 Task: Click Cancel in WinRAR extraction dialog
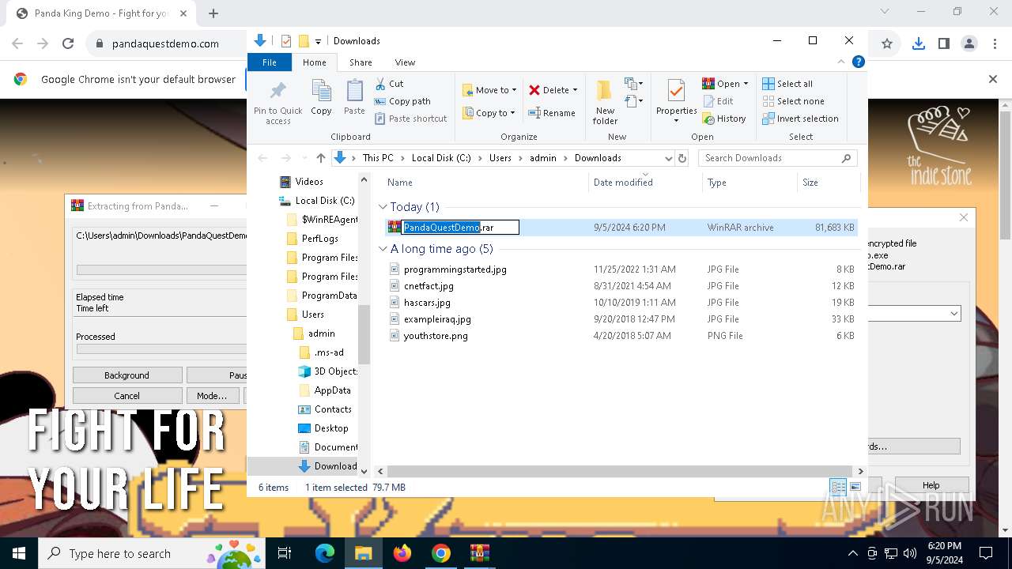pyautogui.click(x=126, y=396)
